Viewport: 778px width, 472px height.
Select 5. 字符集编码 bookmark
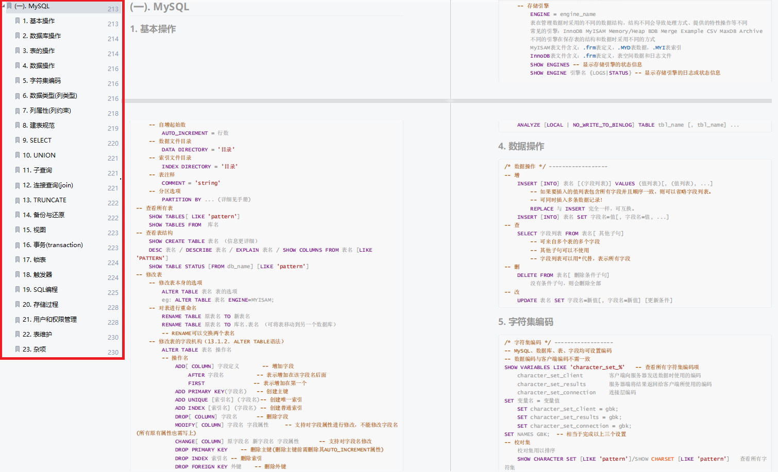point(42,81)
